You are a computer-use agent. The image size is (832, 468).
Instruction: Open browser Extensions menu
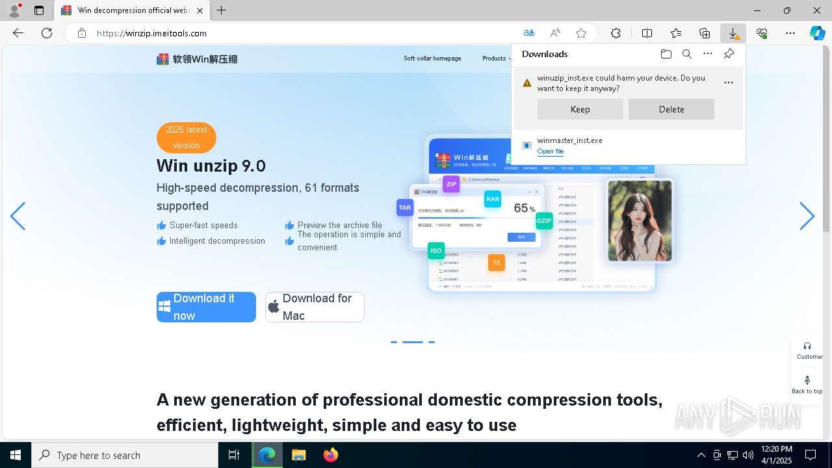pyautogui.click(x=616, y=33)
